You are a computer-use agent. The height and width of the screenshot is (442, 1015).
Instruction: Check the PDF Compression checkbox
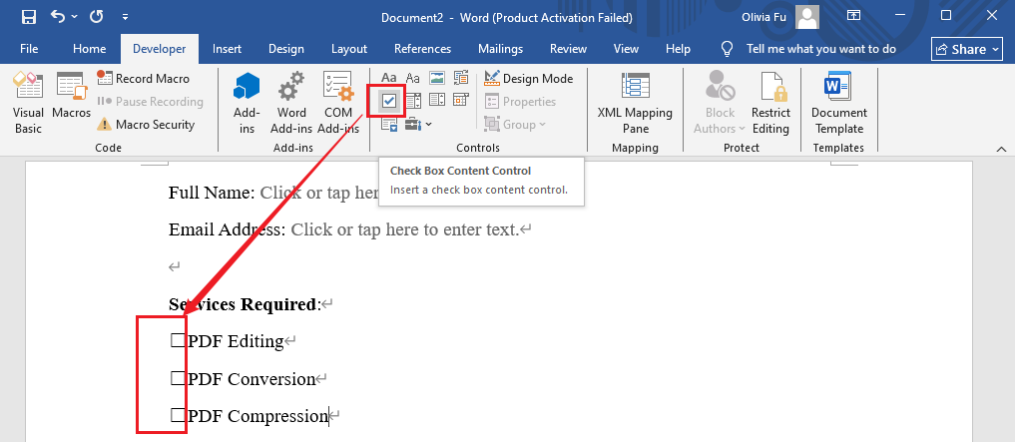point(178,415)
